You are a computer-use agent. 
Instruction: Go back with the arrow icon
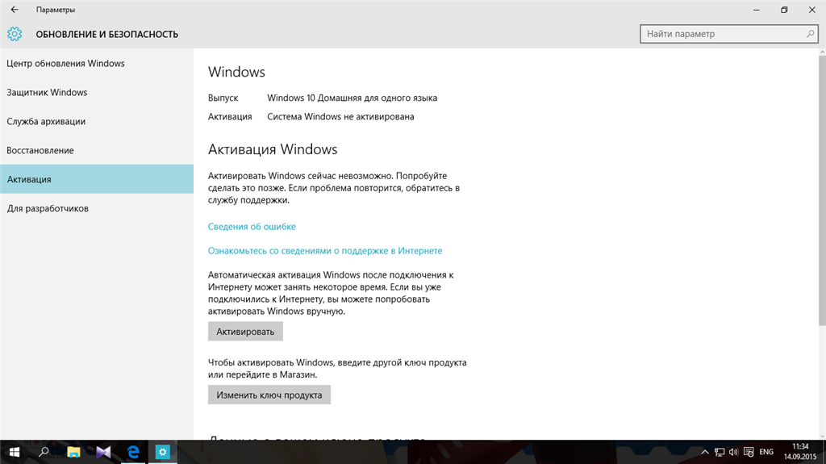[x=15, y=10]
